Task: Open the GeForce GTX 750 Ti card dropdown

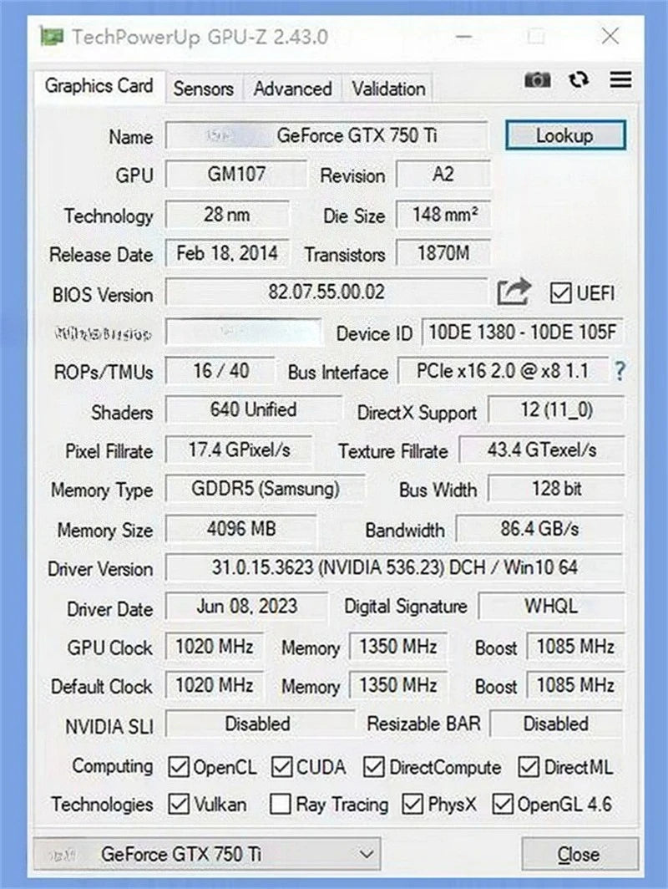Action: pyautogui.click(x=207, y=854)
